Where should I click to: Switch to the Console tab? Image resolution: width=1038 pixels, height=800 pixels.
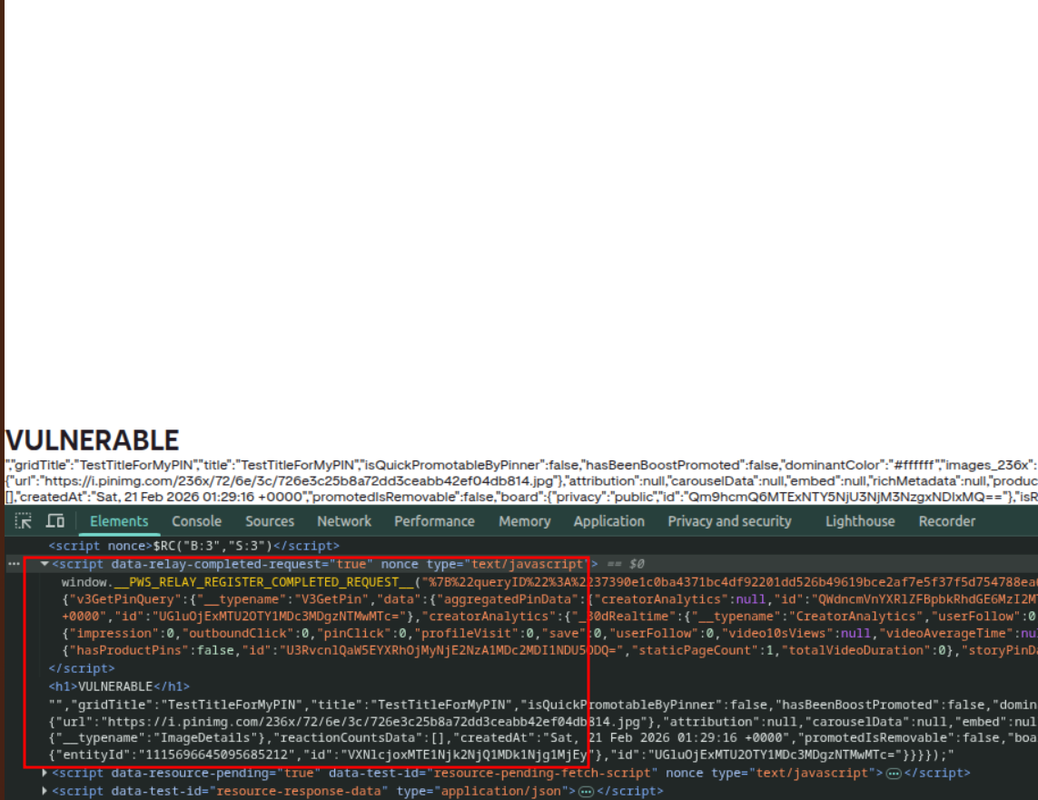(196, 521)
